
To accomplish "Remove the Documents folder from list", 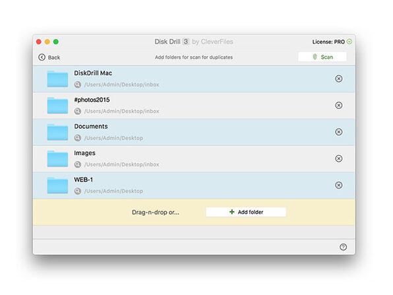I will (339, 132).
